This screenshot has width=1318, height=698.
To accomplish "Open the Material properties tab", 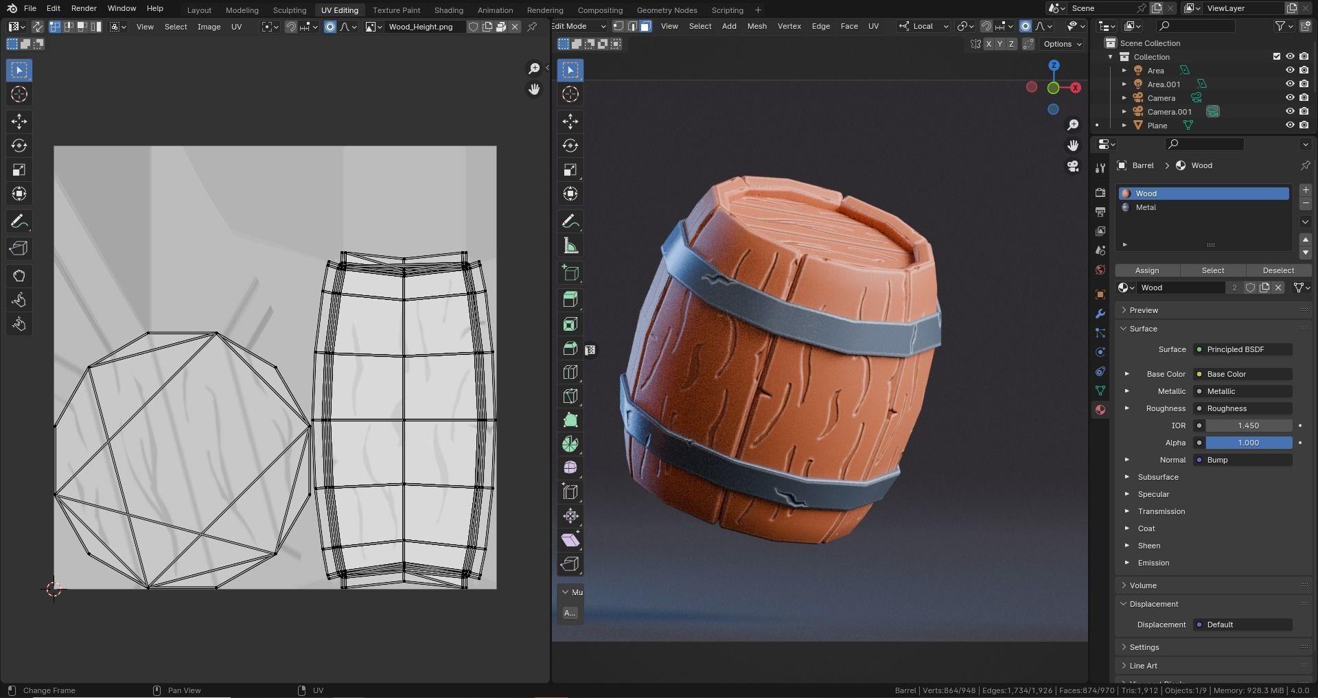I will click(1100, 410).
